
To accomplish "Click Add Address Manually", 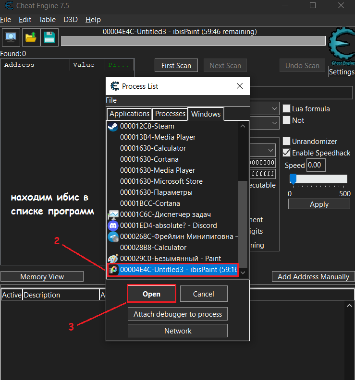I will (313, 276).
